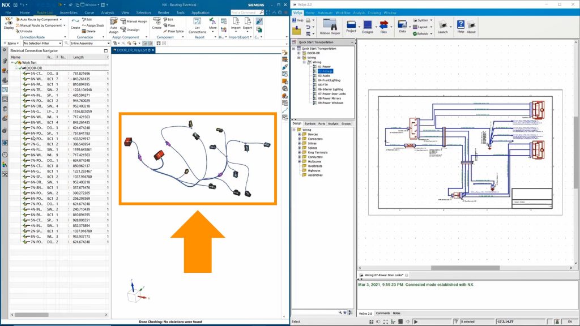Switch to Automate tab in VeSys
The image size is (580, 326).
[325, 13]
